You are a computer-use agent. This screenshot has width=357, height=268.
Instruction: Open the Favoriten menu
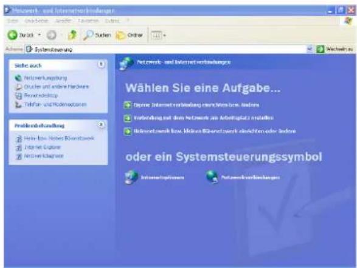click(x=88, y=21)
